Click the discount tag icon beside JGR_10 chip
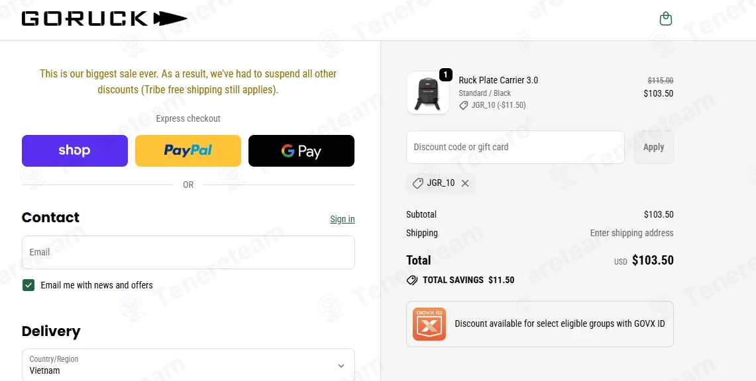The height and width of the screenshot is (381, 756). pos(417,183)
